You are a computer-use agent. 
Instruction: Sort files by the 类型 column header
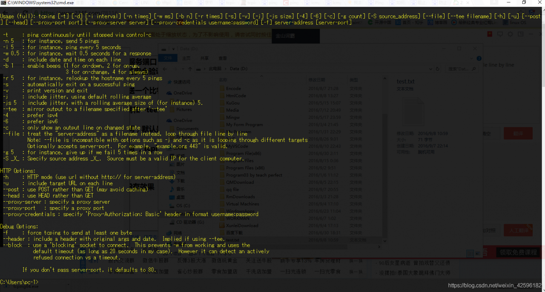click(354, 80)
